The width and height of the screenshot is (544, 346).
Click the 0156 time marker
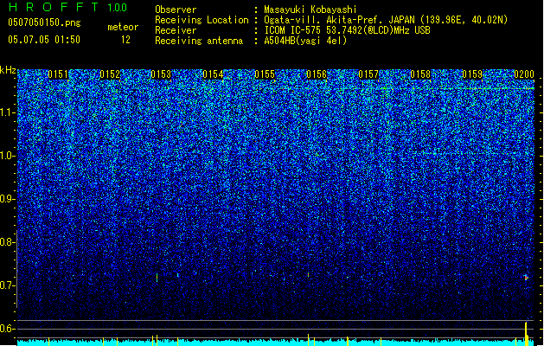[x=317, y=74]
